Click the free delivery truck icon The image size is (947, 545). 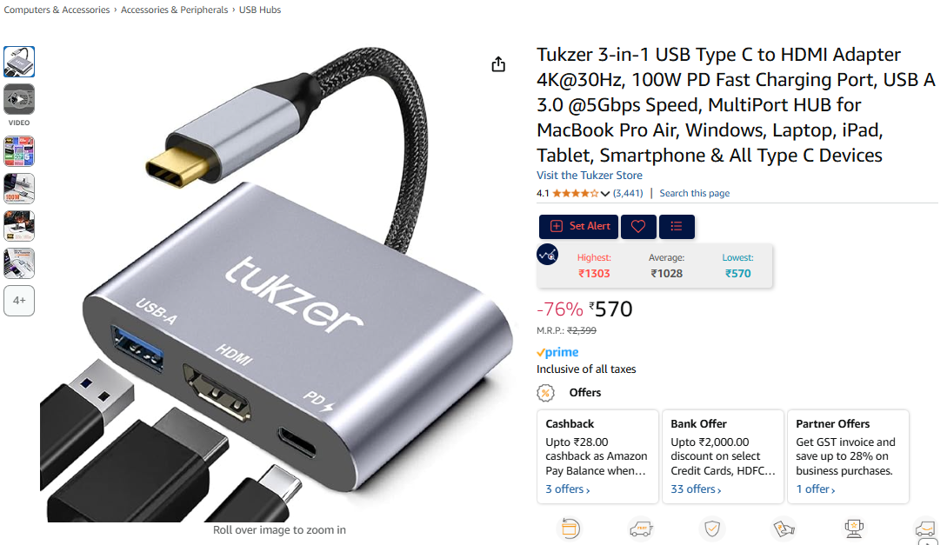coord(641,528)
